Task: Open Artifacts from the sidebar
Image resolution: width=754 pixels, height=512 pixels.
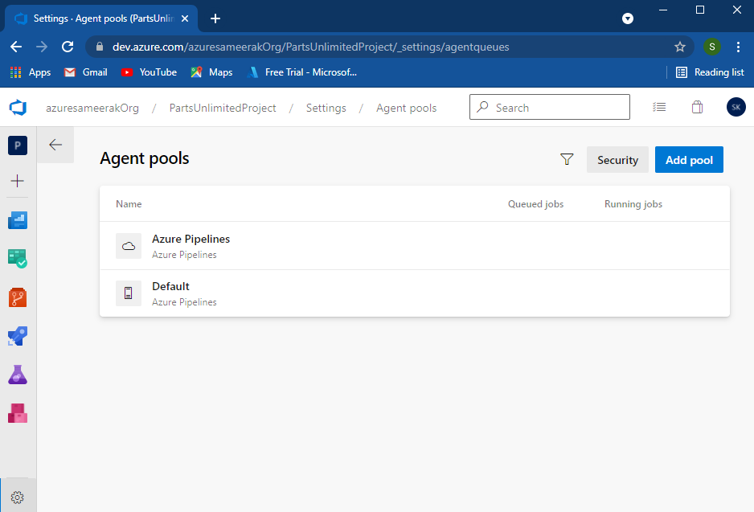Action: tap(17, 412)
